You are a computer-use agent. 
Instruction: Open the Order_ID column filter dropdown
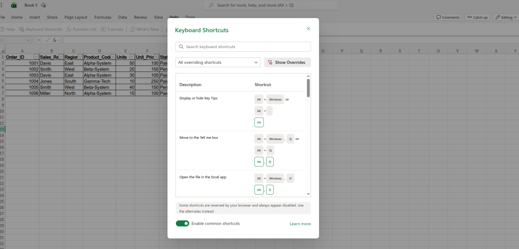35,57
